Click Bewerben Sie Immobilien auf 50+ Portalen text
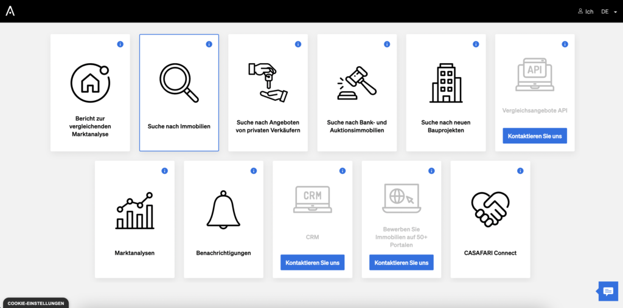 pos(402,238)
